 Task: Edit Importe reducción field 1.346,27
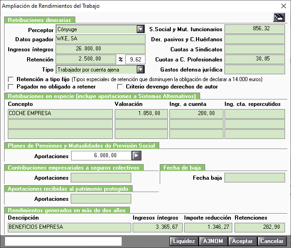coord(208,228)
